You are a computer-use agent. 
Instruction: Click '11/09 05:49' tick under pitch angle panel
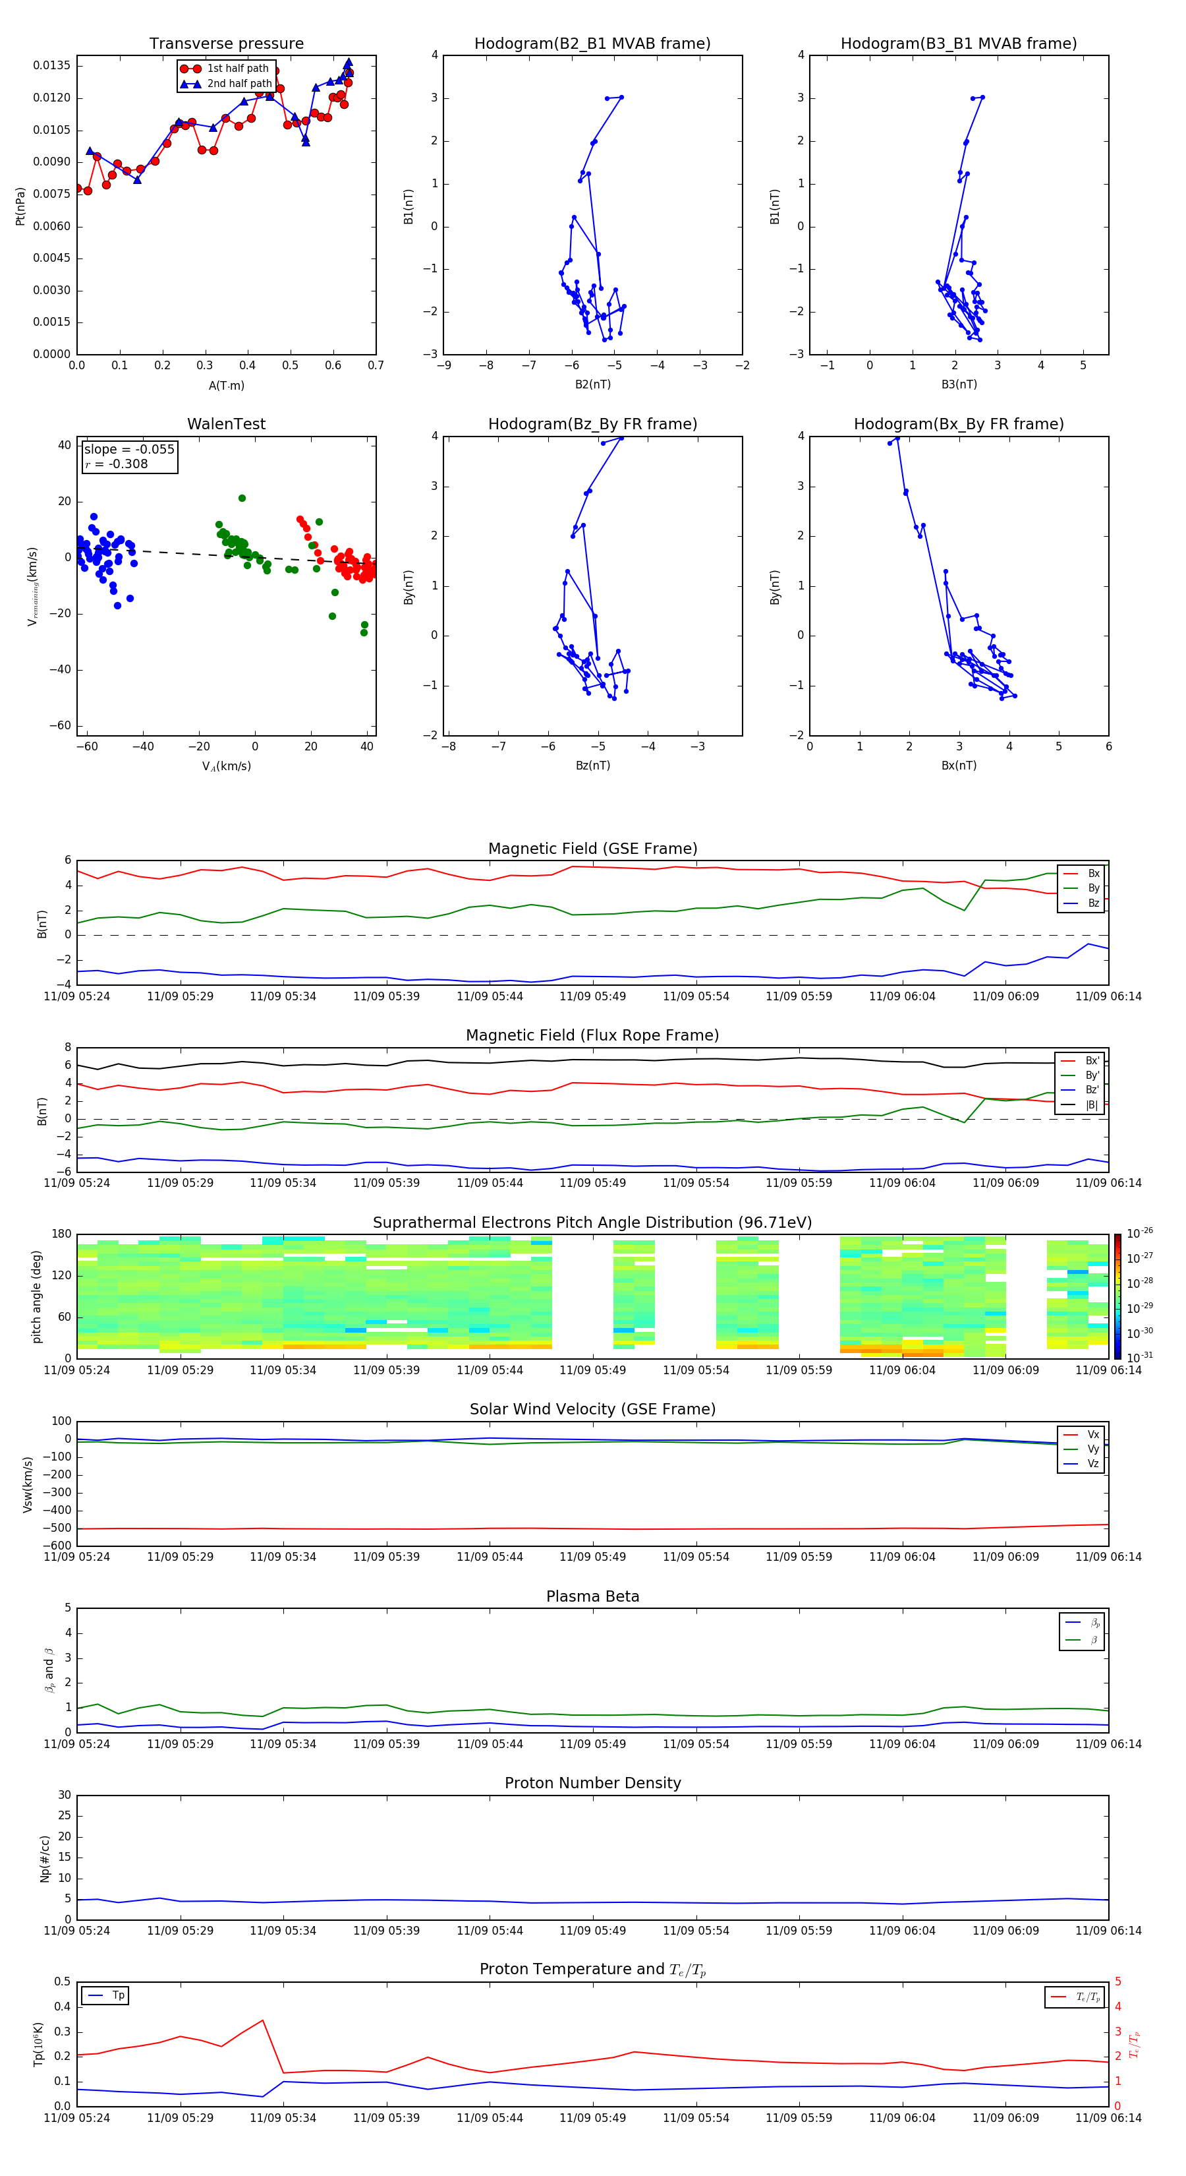[592, 1370]
